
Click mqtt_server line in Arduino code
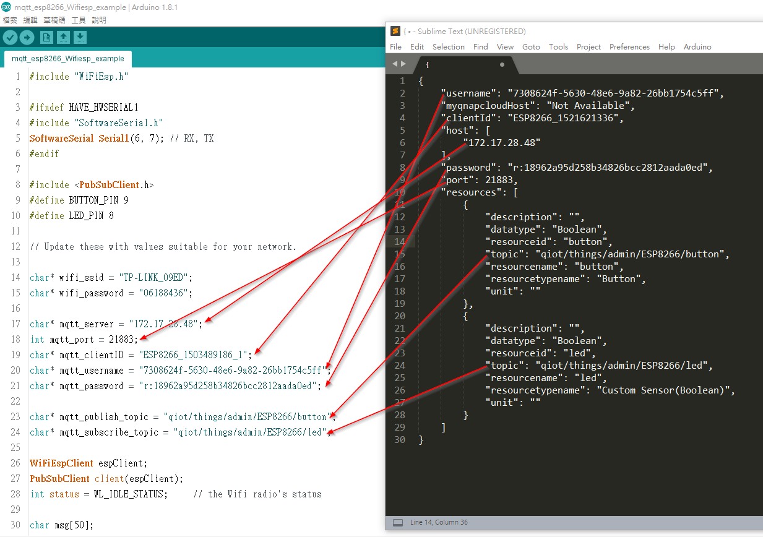coord(116,324)
